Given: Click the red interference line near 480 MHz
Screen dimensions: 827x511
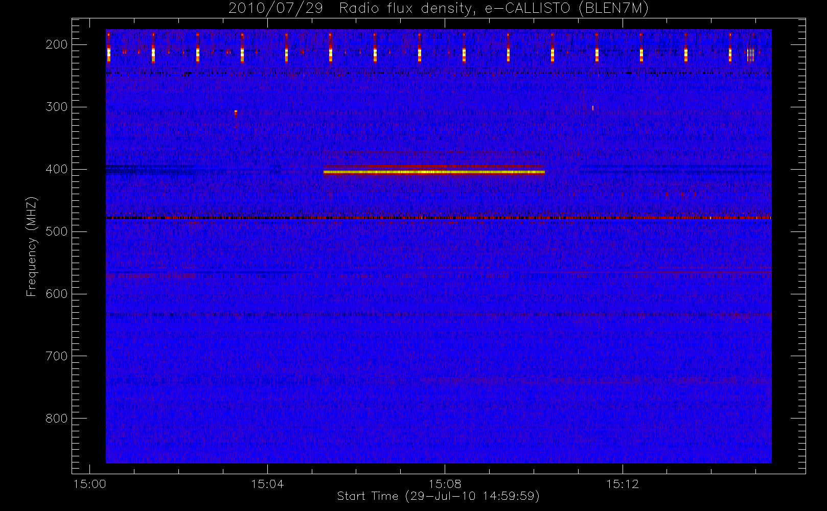Looking at the screenshot, I should (439, 218).
